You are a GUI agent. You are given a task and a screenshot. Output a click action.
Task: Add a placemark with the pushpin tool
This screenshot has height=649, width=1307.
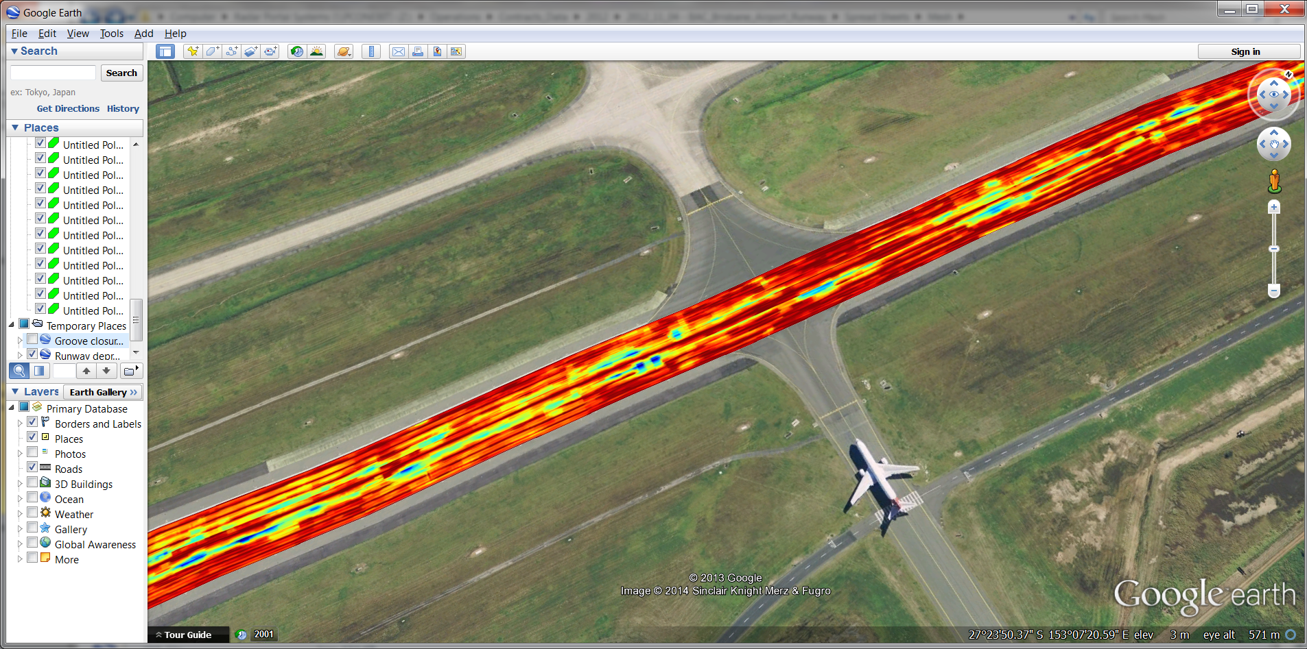[193, 51]
